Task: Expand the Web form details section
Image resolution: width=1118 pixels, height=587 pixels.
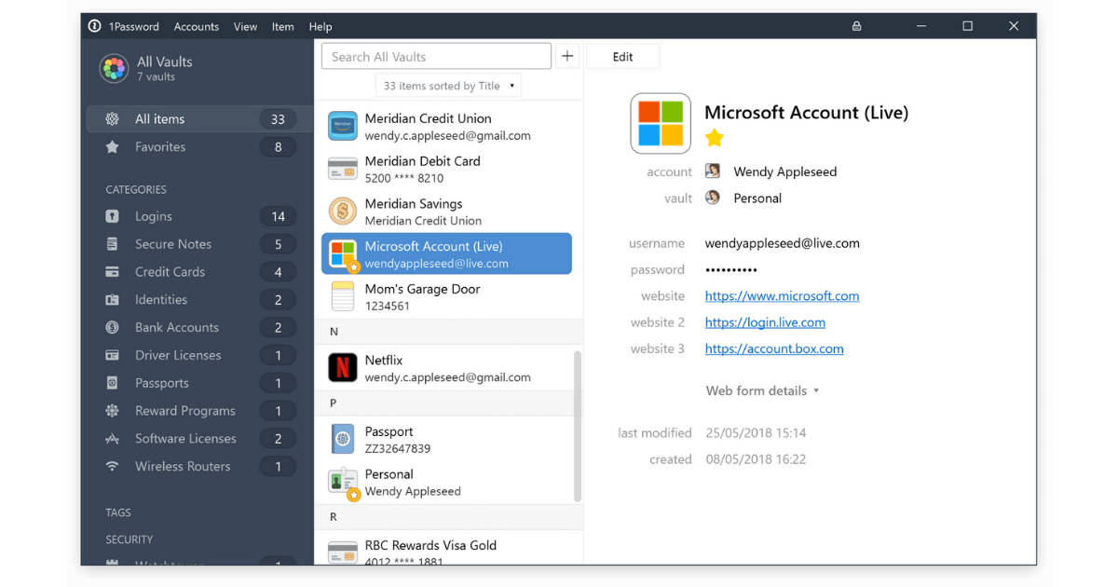Action: 762,390
